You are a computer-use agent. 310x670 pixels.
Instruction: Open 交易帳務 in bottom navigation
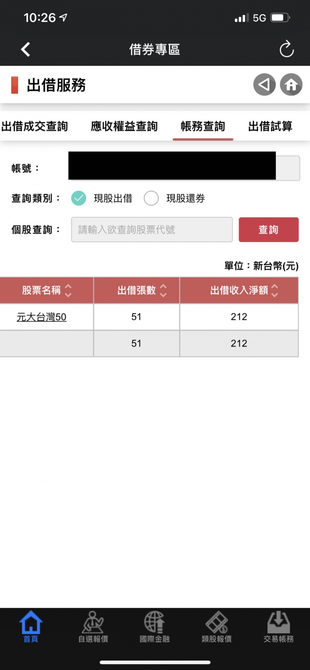point(279,627)
